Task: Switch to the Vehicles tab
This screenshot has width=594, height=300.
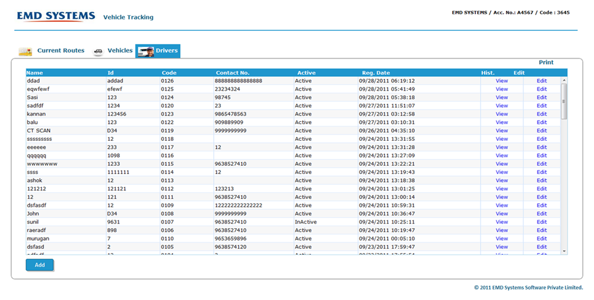Action: click(119, 51)
